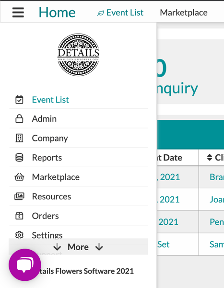Click the Reports database icon

pos(19,158)
